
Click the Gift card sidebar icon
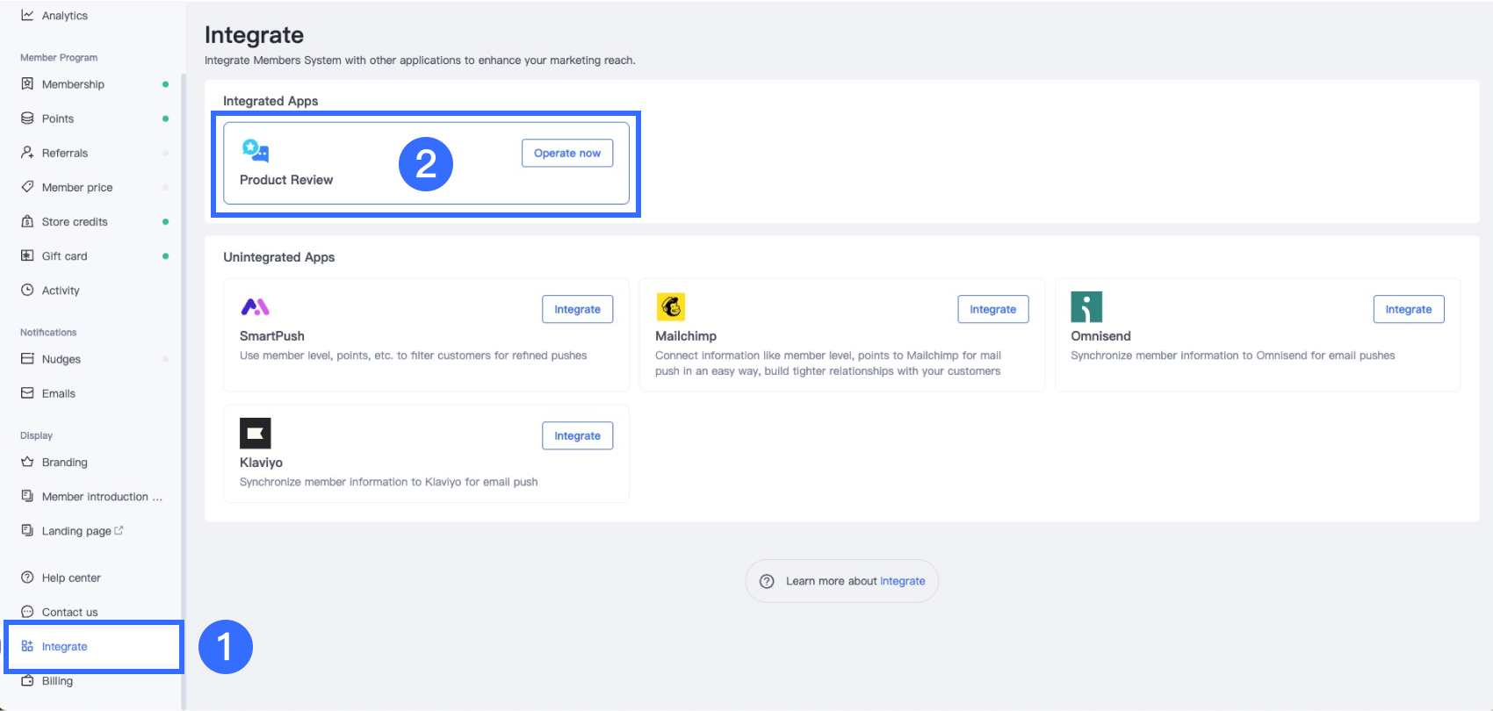27,256
